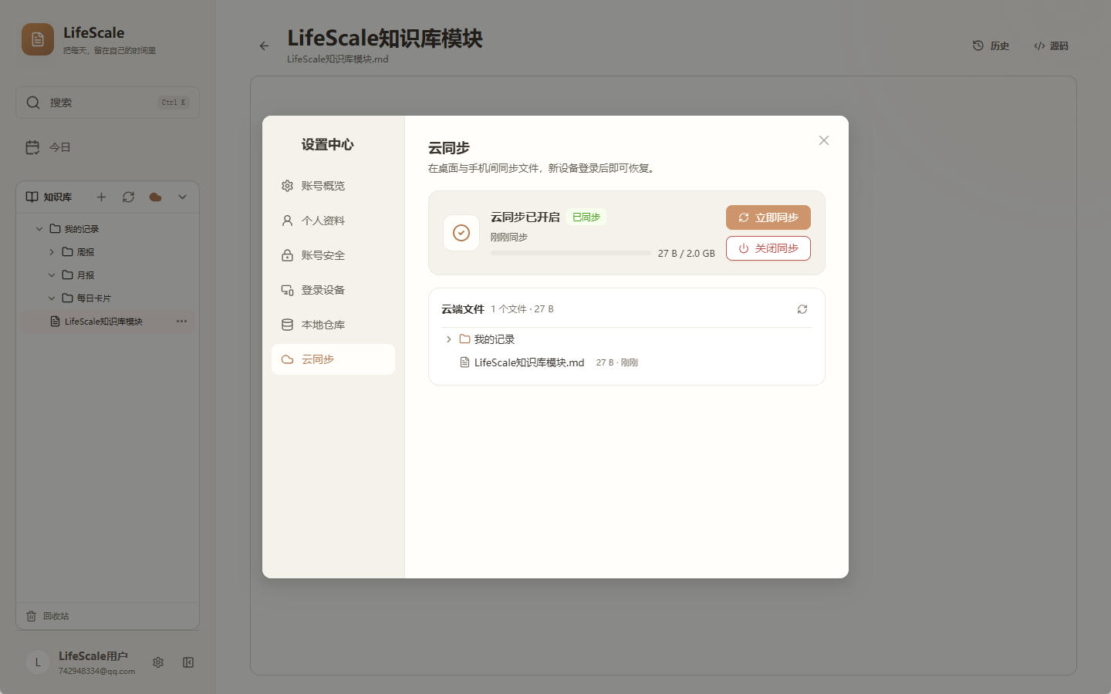1111x694 pixels.
Task: Click the user avatar L
Action: [x=38, y=662]
